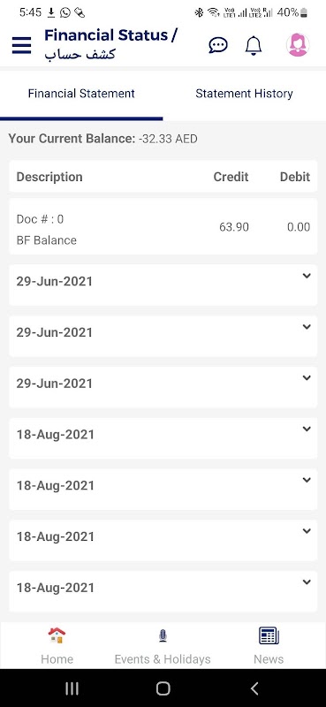The image size is (326, 707).
Task: Expand the second 29-Jun-2021 entry chevron
Action: (307, 327)
